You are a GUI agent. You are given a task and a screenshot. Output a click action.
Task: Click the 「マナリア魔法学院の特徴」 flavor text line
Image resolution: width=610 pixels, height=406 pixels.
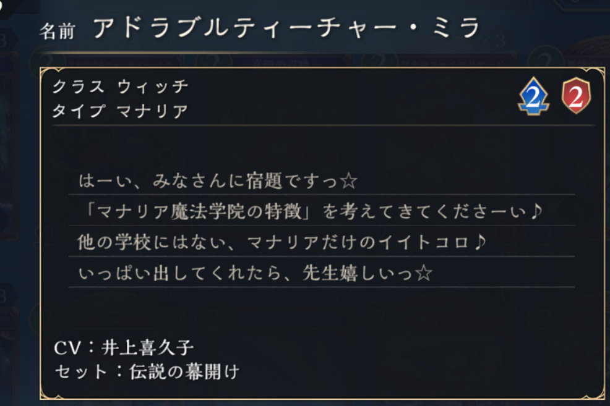pos(314,212)
